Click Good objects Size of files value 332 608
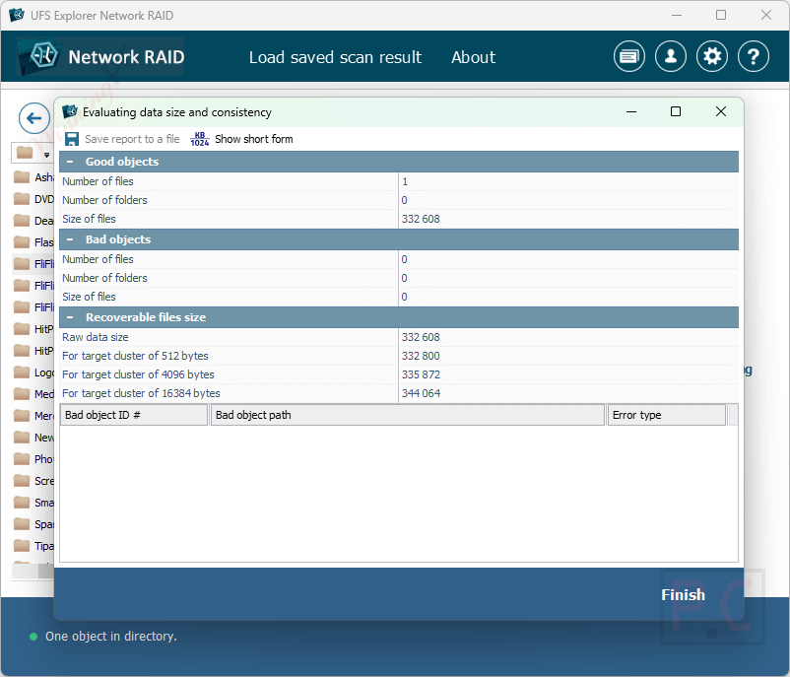 (421, 220)
